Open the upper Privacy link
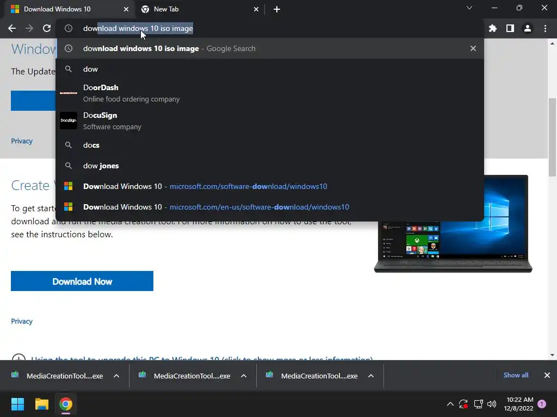Image resolution: width=557 pixels, height=417 pixels. (22, 141)
